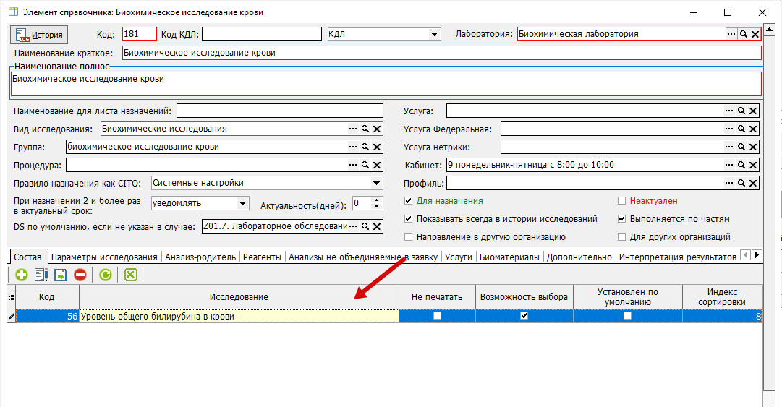The width and height of the screenshot is (782, 407).
Task: Sort by Индекс сортировки column header
Action: pos(722,297)
